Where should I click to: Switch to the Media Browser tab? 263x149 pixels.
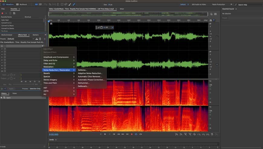[7, 35]
